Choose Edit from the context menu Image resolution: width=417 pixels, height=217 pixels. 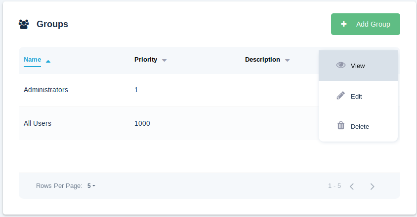click(356, 96)
